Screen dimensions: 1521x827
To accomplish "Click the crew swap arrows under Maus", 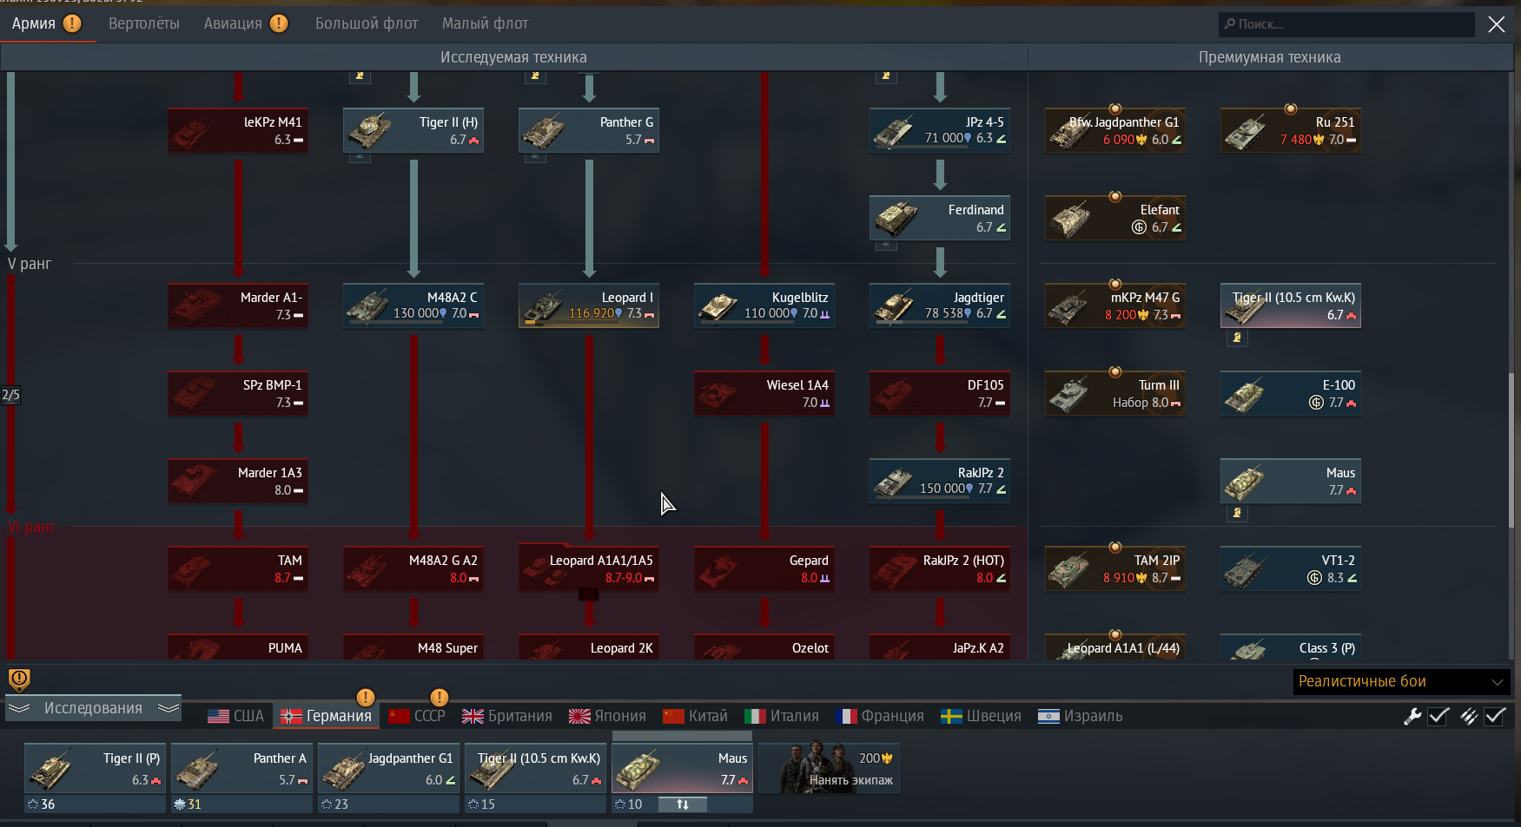I will 682,804.
